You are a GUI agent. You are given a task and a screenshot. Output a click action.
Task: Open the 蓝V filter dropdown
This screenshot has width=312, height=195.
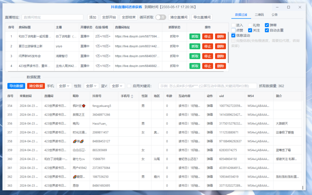pos(117,86)
